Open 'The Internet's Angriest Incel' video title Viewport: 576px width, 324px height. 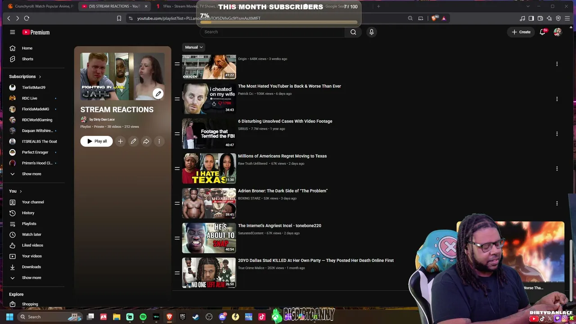pyautogui.click(x=279, y=225)
